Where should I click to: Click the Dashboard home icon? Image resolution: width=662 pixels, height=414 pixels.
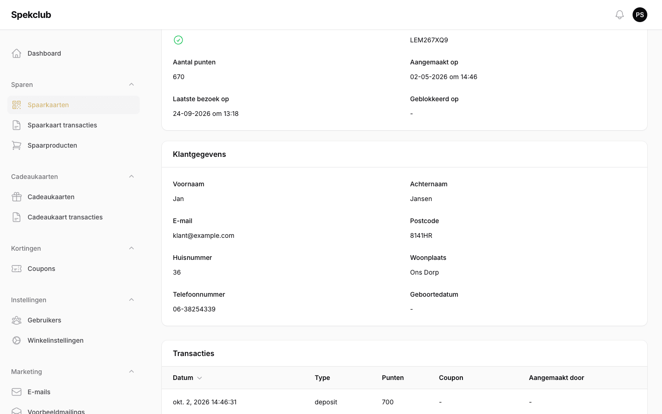pyautogui.click(x=17, y=53)
